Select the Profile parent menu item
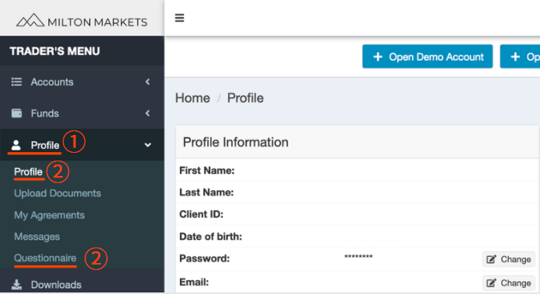 (82, 145)
